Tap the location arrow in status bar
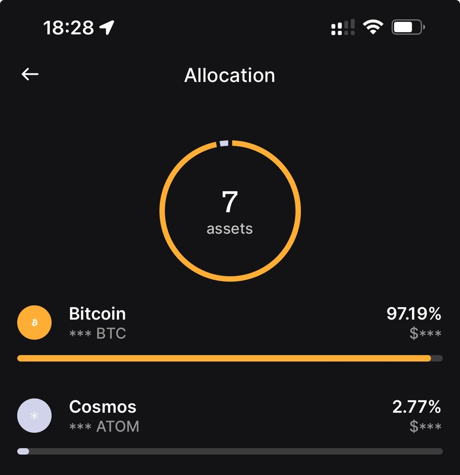Screen dimensions: 460x475 pyautogui.click(x=107, y=27)
